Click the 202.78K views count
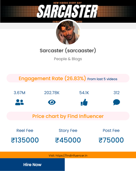This screenshot has height=171, width=136. pyautogui.click(x=52, y=93)
